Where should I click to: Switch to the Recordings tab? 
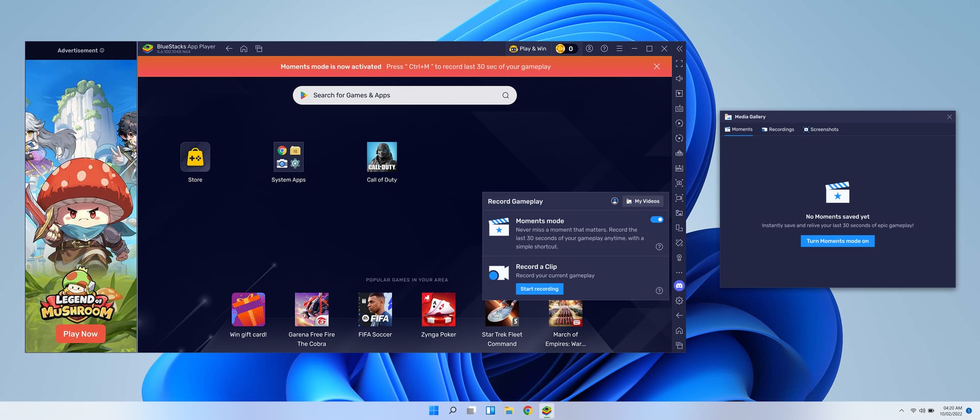pos(778,130)
